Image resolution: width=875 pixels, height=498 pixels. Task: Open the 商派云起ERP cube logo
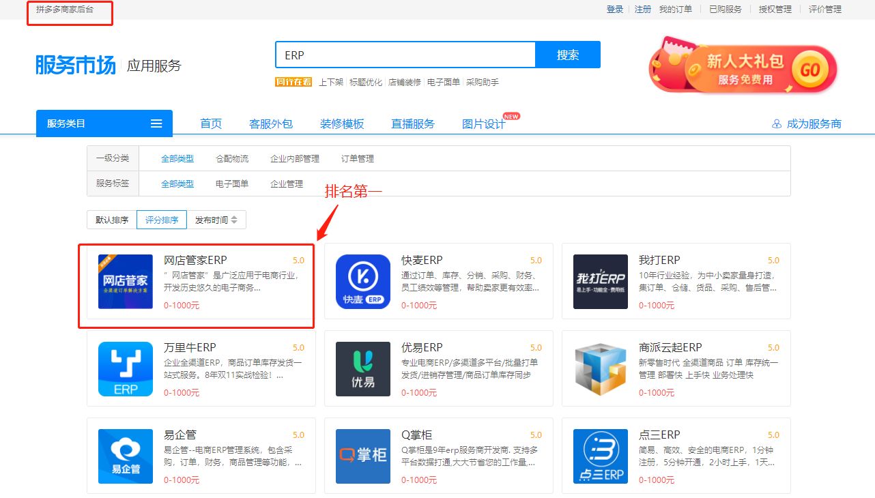click(601, 368)
